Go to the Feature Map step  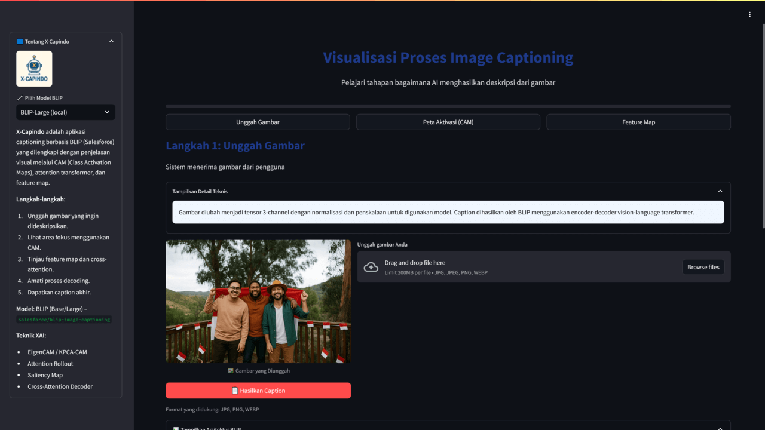click(x=638, y=122)
